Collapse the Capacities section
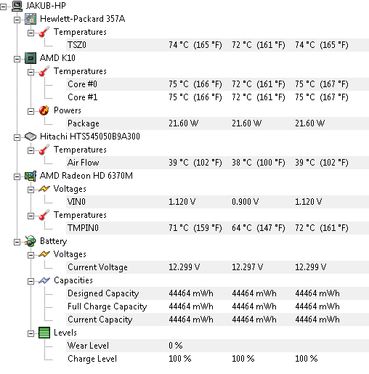This screenshot has height=374, width=369. pos(31,281)
